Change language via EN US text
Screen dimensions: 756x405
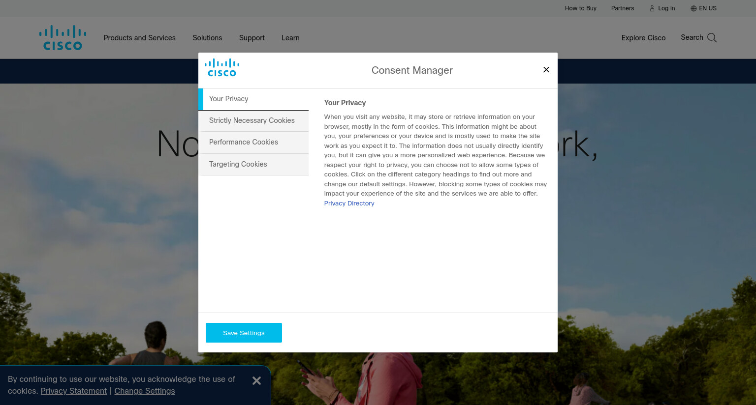pyautogui.click(x=708, y=8)
